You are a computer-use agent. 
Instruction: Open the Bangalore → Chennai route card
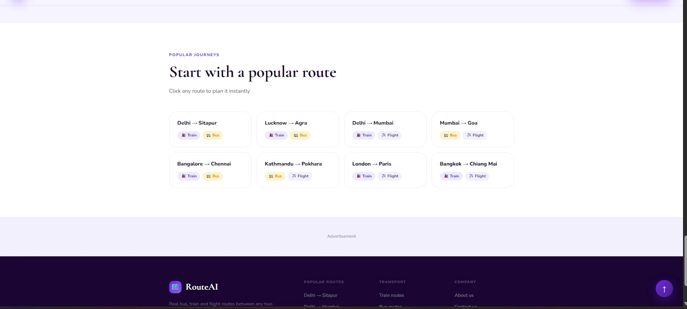tap(210, 170)
